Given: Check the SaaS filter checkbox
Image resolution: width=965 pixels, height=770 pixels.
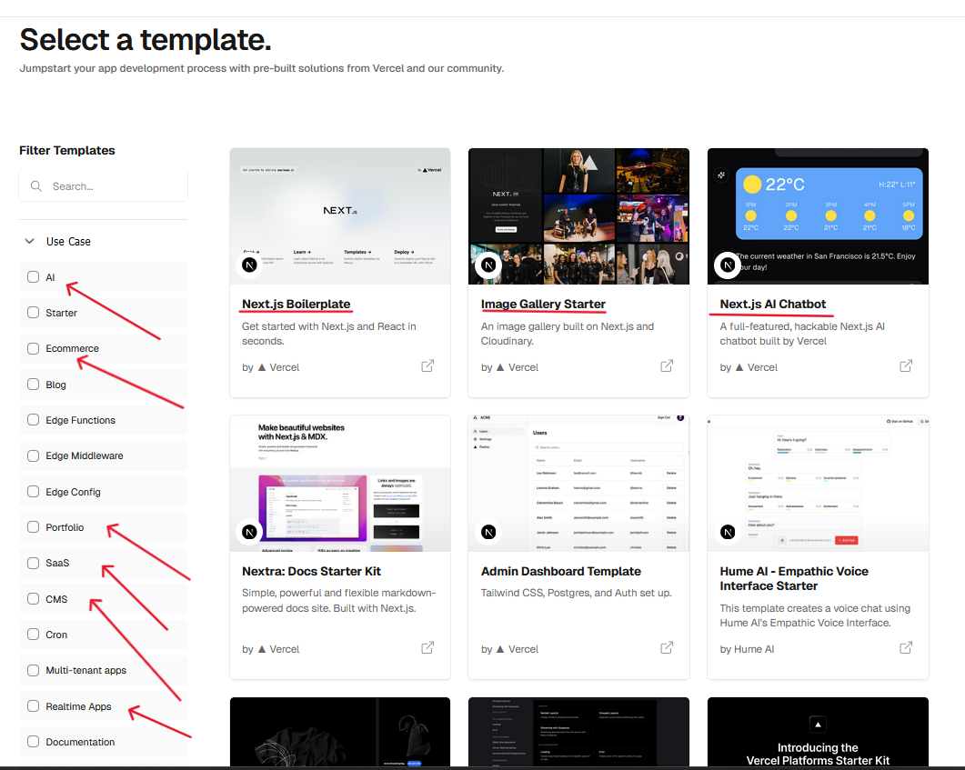Looking at the screenshot, I should coord(34,563).
